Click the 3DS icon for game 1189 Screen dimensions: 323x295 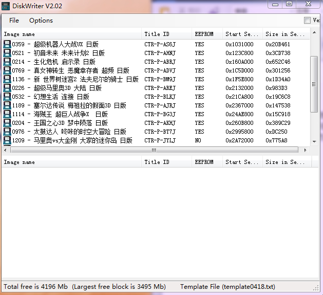(7, 105)
